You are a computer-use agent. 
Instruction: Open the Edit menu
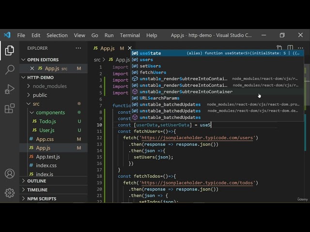pyautogui.click(x=36, y=35)
